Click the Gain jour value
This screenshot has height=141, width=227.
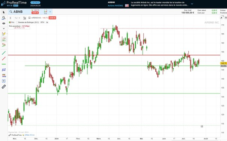(x=214, y=13)
